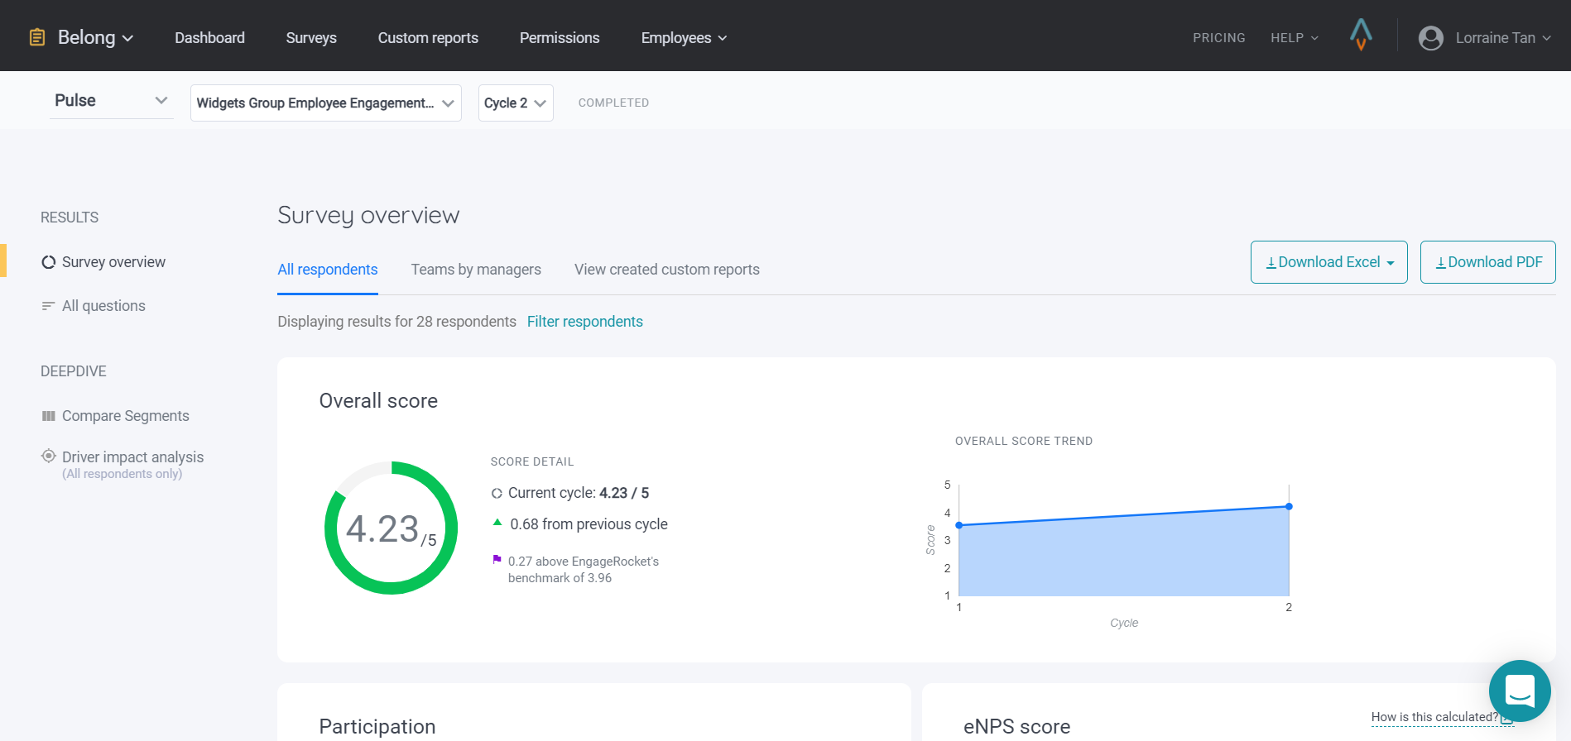
Task: Click the EngageRocket rocket icon
Action: pyautogui.click(x=1361, y=36)
